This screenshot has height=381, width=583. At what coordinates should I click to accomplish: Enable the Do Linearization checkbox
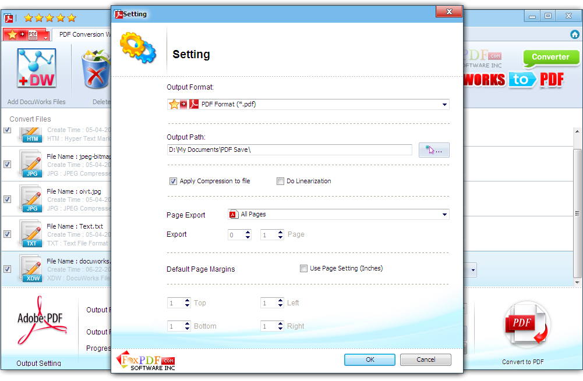tap(280, 181)
